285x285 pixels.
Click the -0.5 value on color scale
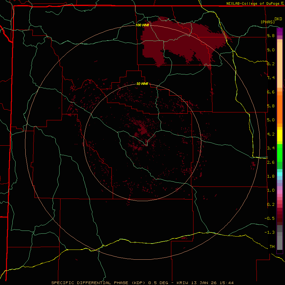269,218
